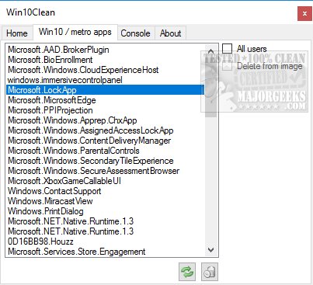
Task: Select Windows.MiracastView entry
Action: (105, 201)
